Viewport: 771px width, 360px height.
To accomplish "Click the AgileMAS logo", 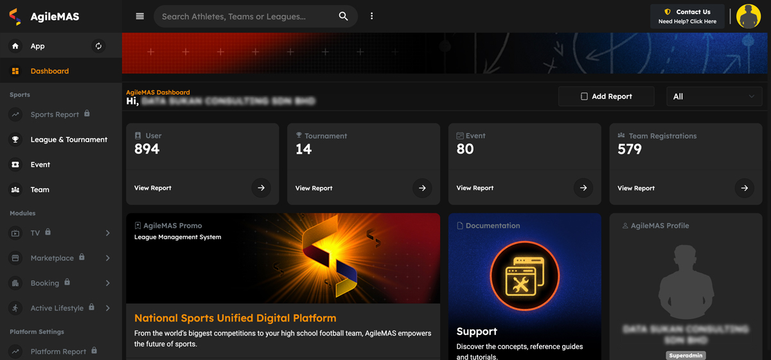I will coord(44,17).
